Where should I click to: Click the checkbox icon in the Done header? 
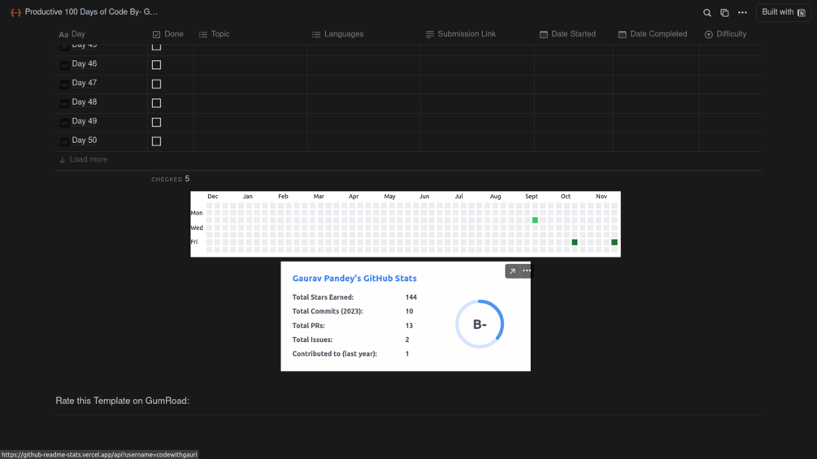pyautogui.click(x=156, y=34)
